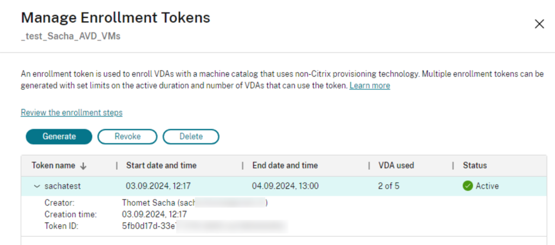The height and width of the screenshot is (245, 555).
Task: Click the End date and time header
Action: pos(285,165)
